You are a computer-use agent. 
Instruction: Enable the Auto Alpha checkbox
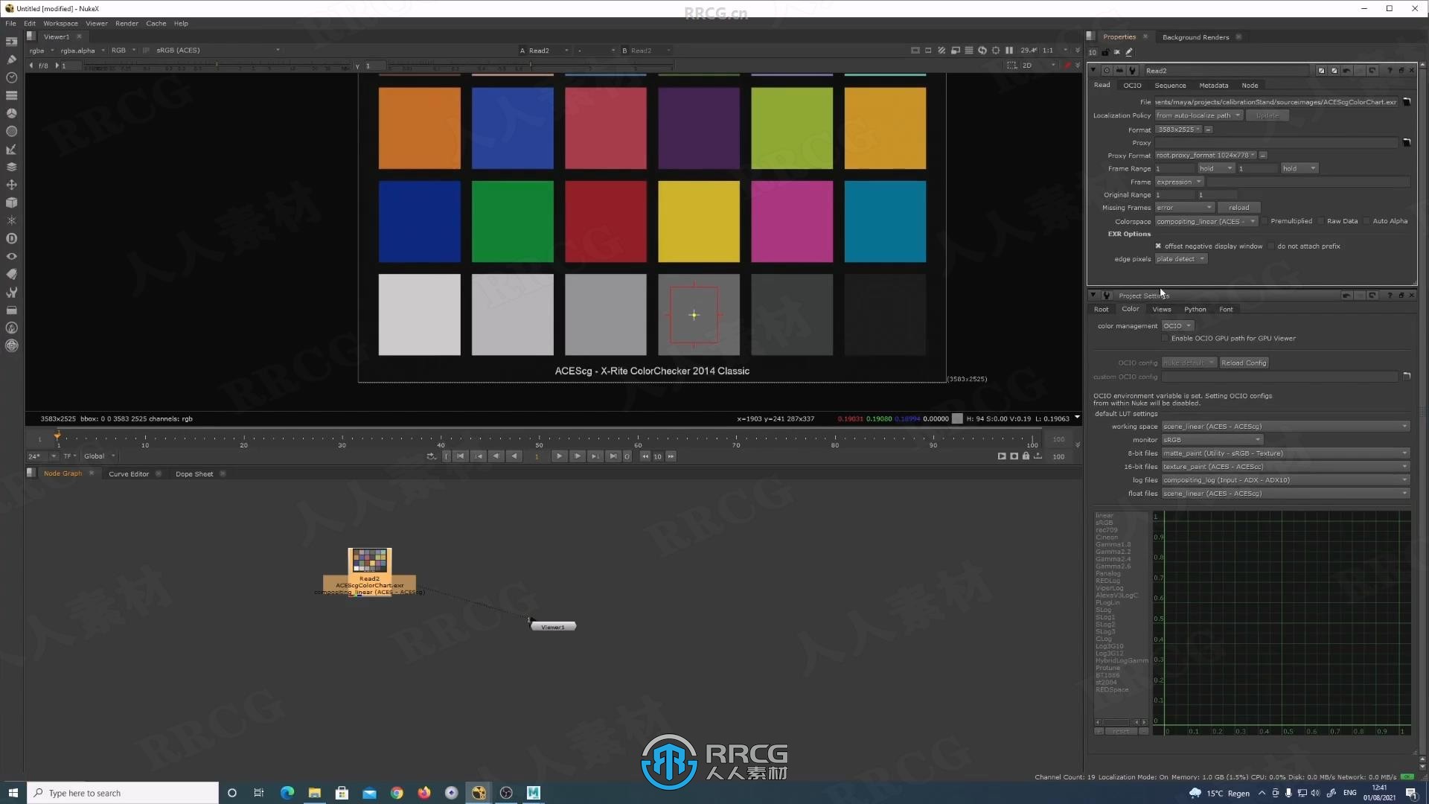(x=1367, y=221)
